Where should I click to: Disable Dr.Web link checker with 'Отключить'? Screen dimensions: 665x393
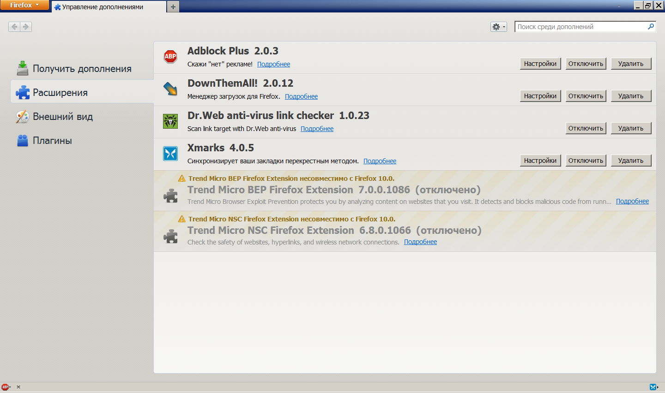pyautogui.click(x=586, y=128)
